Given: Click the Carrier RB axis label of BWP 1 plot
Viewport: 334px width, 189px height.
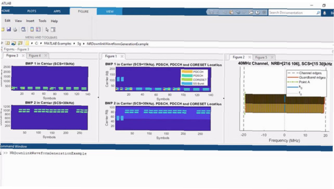Looking at the screenshot, I should 107,79.
